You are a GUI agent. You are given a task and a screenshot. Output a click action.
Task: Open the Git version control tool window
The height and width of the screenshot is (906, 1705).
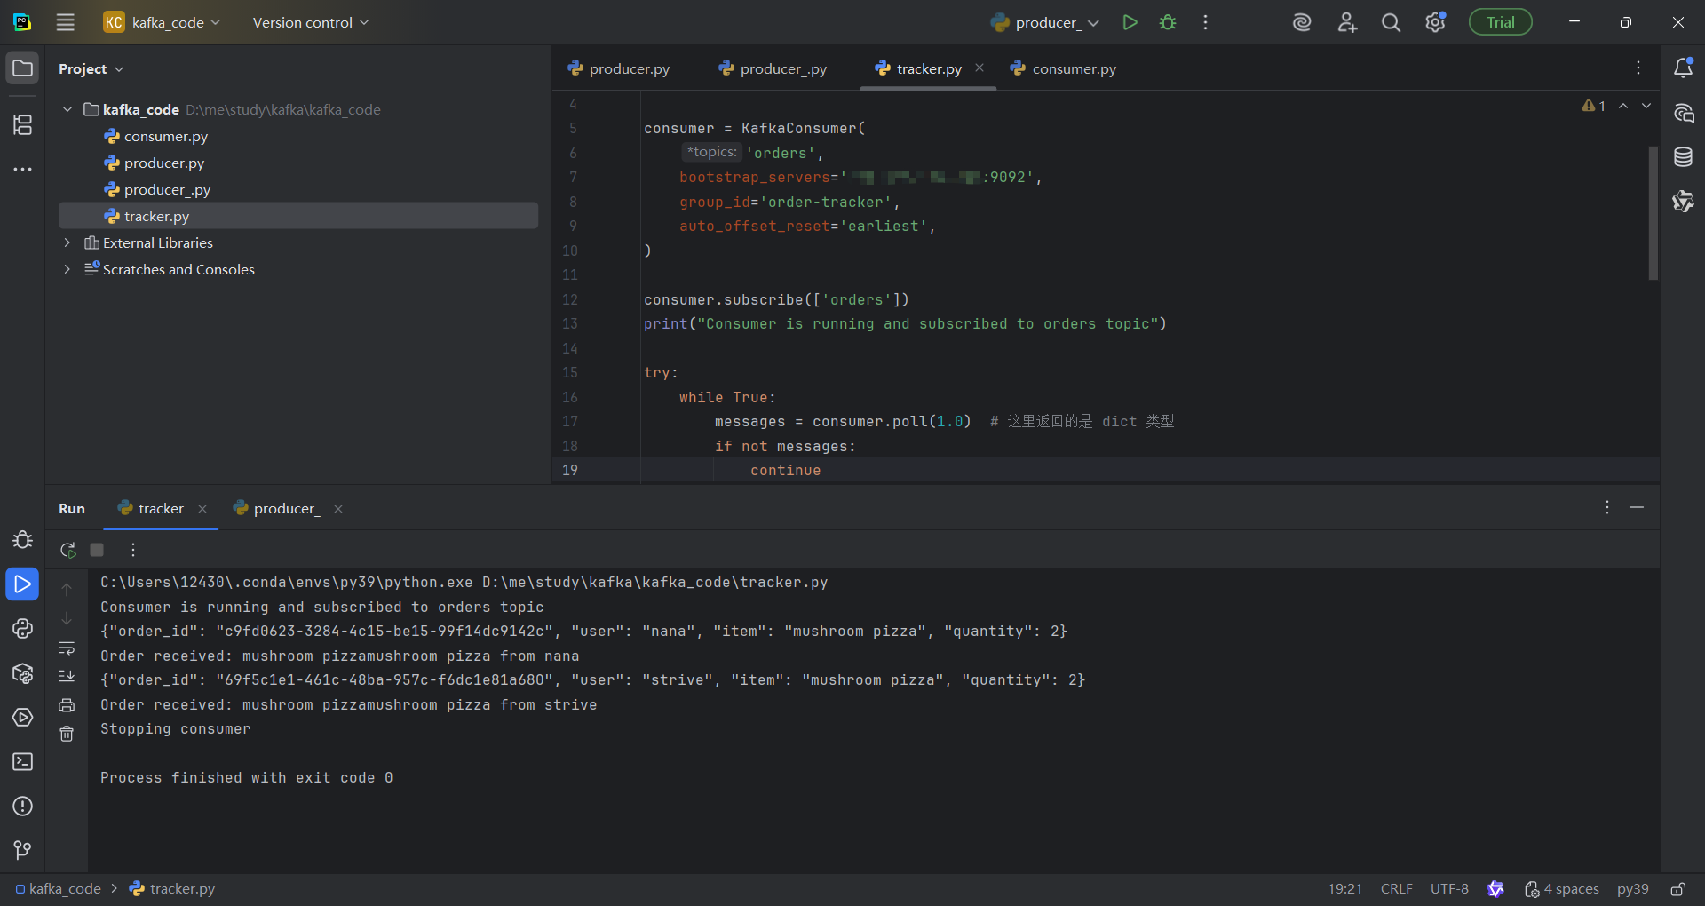(x=23, y=850)
